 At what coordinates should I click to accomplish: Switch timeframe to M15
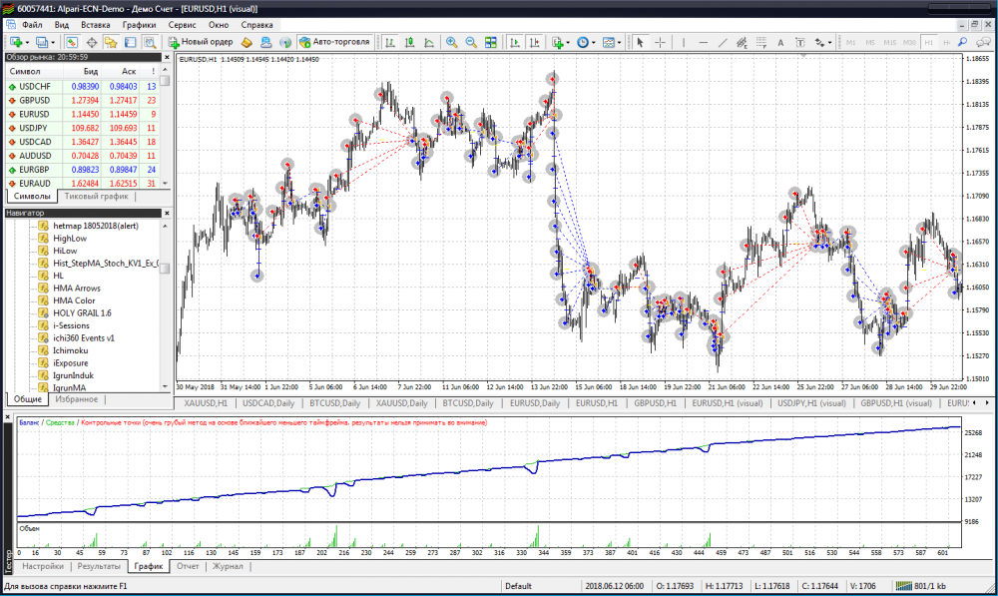pyautogui.click(x=890, y=42)
